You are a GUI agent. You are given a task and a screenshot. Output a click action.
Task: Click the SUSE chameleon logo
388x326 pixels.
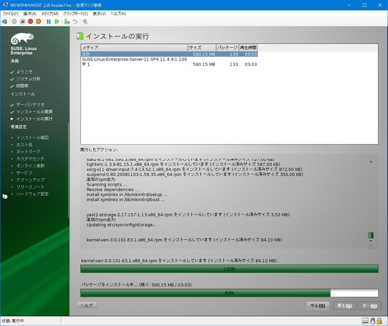point(22,39)
